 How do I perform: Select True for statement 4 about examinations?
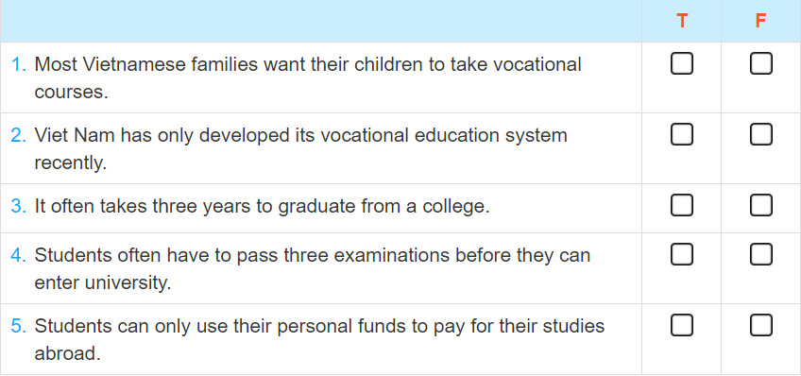[681, 254]
